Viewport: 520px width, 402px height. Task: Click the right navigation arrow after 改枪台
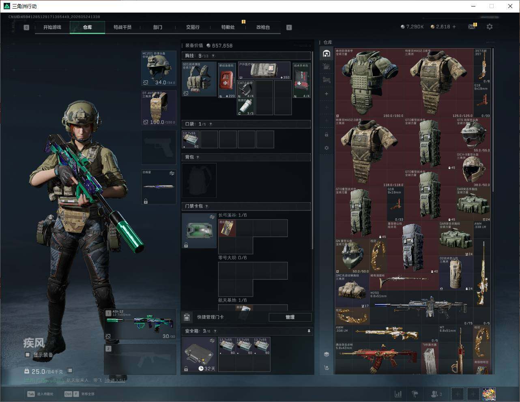pyautogui.click(x=289, y=28)
